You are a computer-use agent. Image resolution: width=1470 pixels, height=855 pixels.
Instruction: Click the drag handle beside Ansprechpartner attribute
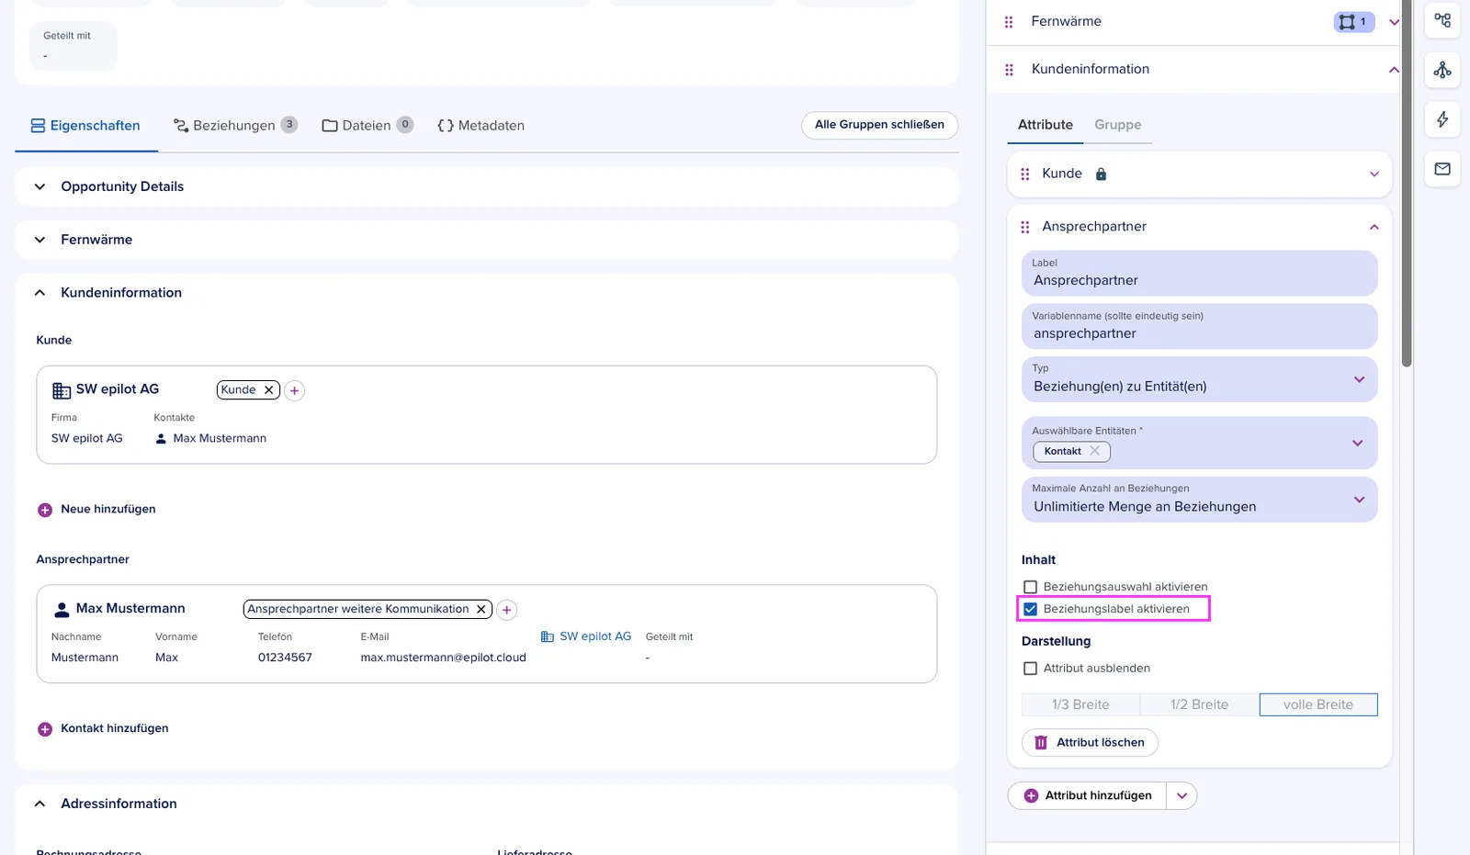[x=1025, y=227]
